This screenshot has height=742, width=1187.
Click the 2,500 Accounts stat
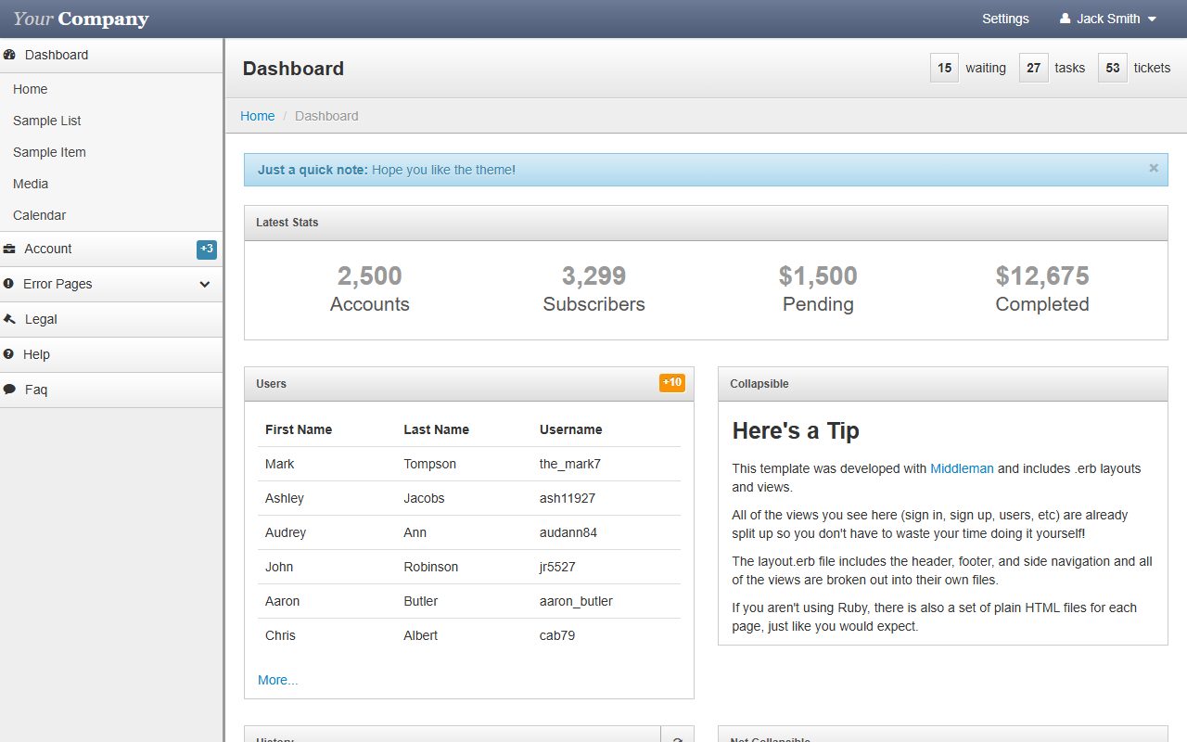(x=370, y=289)
